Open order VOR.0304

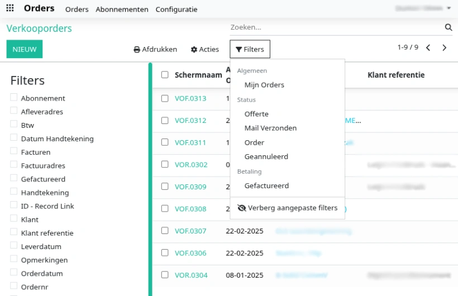coord(191,275)
